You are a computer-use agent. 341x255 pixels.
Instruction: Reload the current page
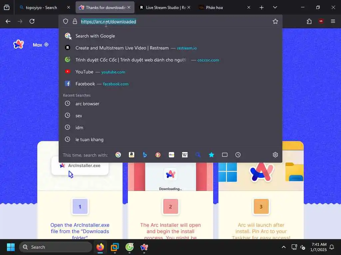(32, 21)
